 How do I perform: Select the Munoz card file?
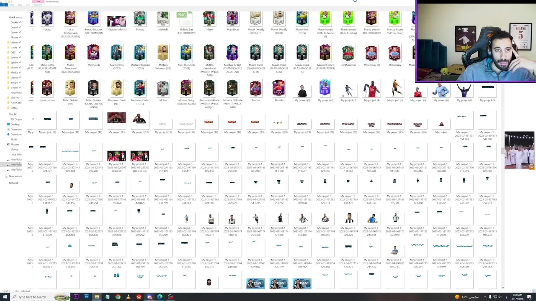pyautogui.click(x=255, y=91)
